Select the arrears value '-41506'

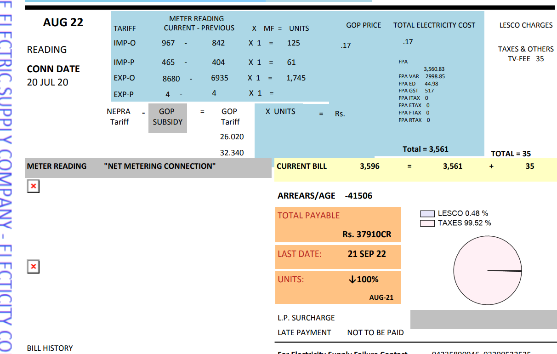click(x=358, y=196)
